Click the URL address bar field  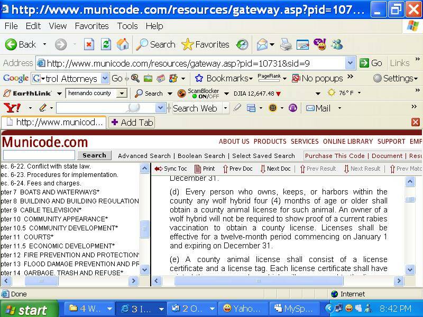click(x=190, y=63)
